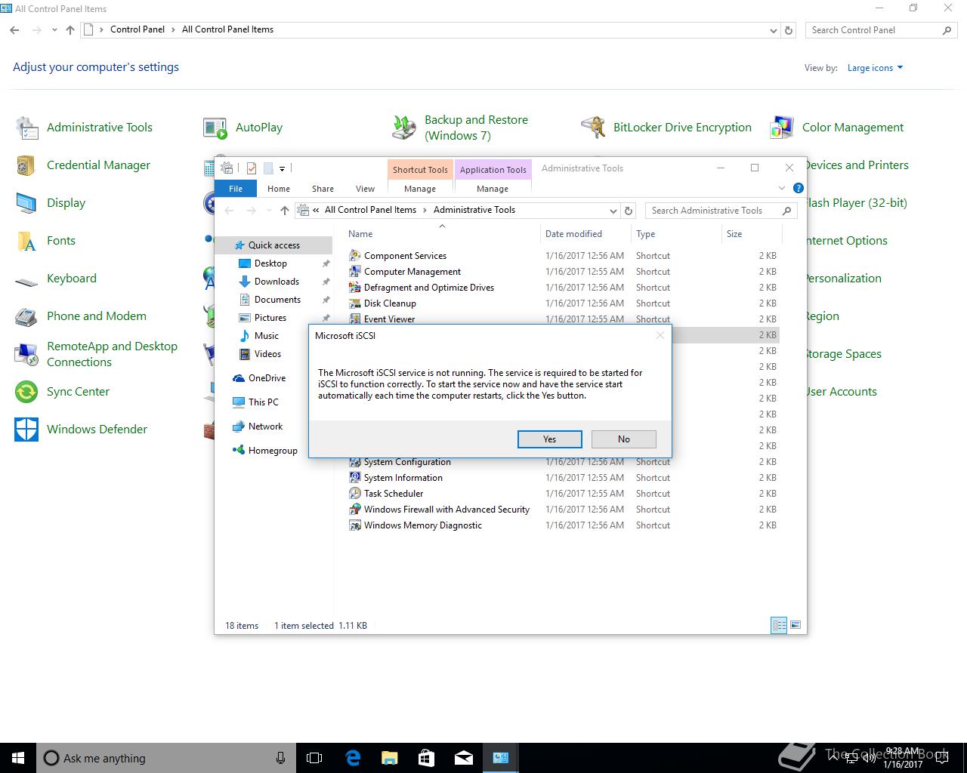Select the System Information shortcut icon

click(x=355, y=478)
